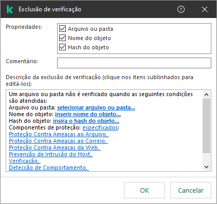Click Proteção Contra Ameaças da Web link
Screen dimensions: 217x204
coord(55,147)
